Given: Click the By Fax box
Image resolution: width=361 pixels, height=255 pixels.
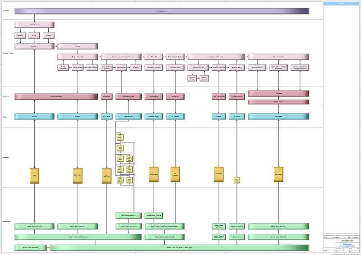Looking at the screenshot, I should click(34, 35).
